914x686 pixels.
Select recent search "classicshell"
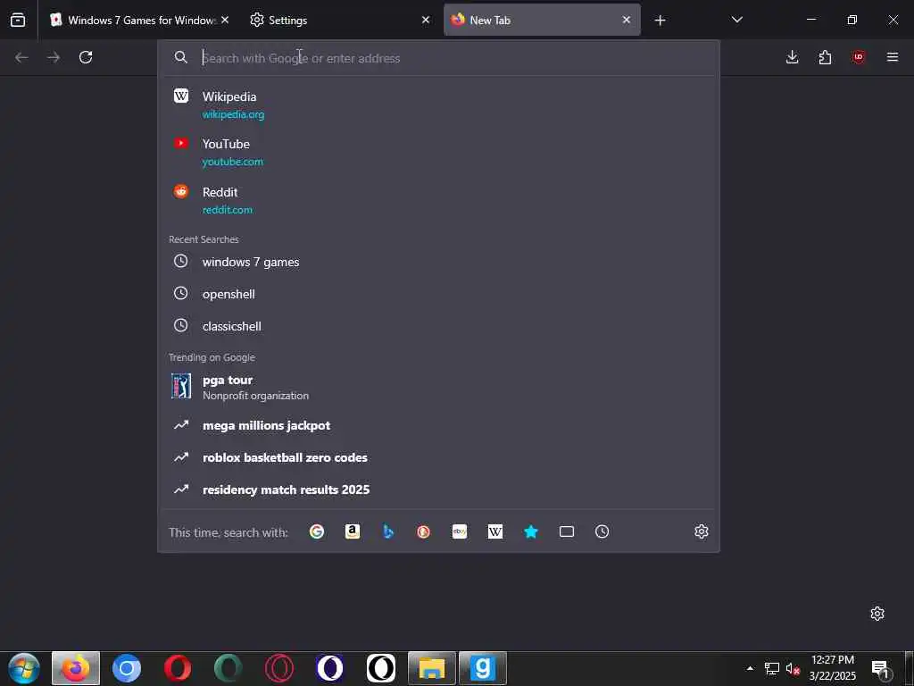click(x=438, y=326)
